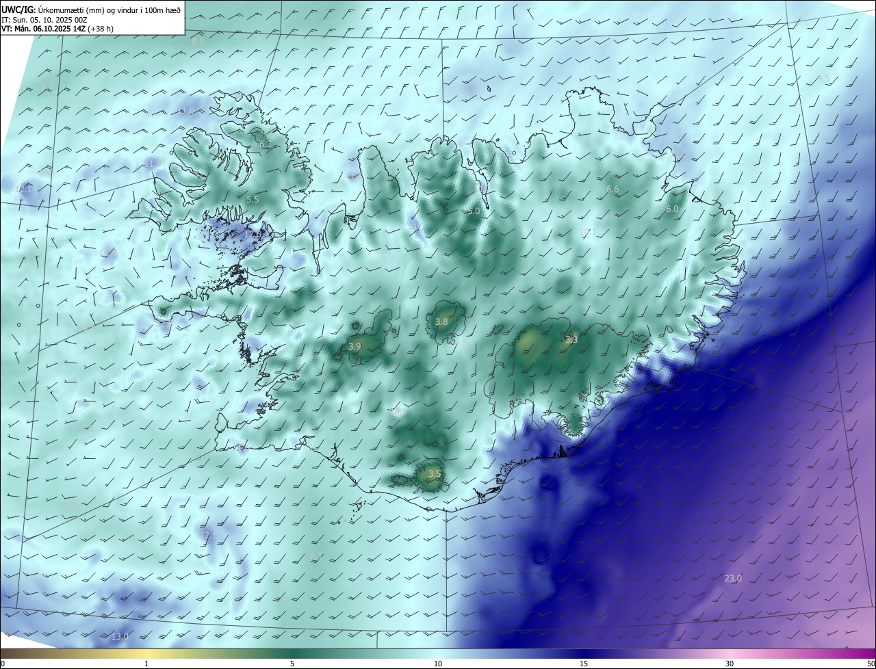This screenshot has width=876, height=669.
Task: Click the 10 tick on color scale
Action: (438, 664)
